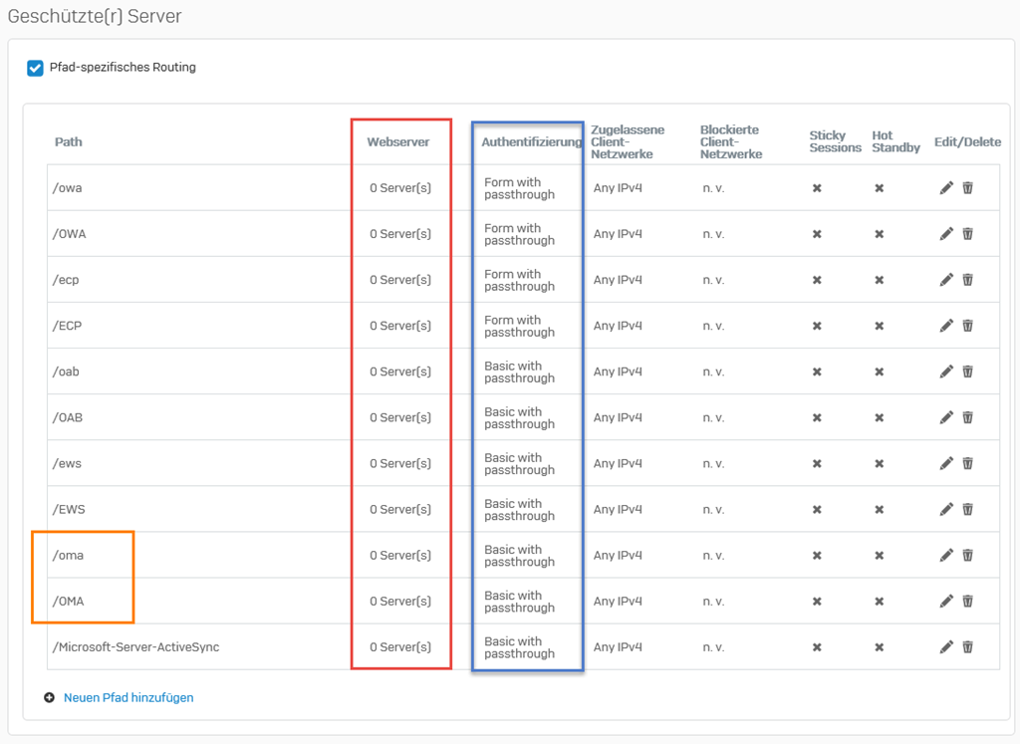Click edit pencil for /oma row
1020x744 pixels.
(946, 556)
